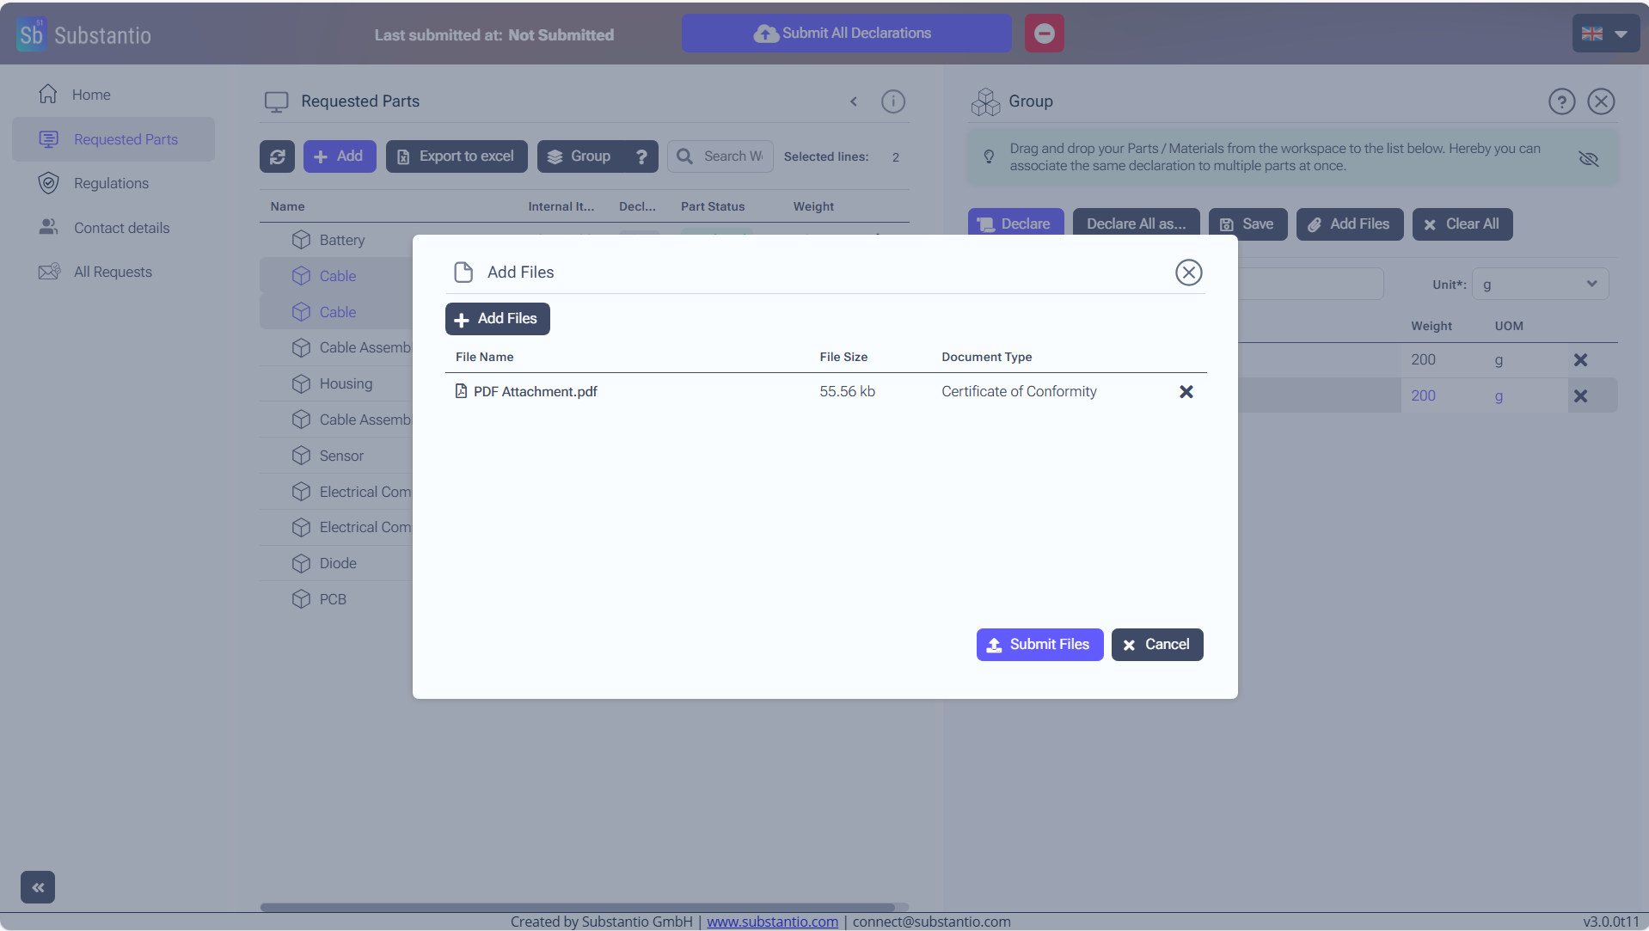Hide the drag and drop hint banner
The width and height of the screenshot is (1649, 931).
(x=1588, y=158)
